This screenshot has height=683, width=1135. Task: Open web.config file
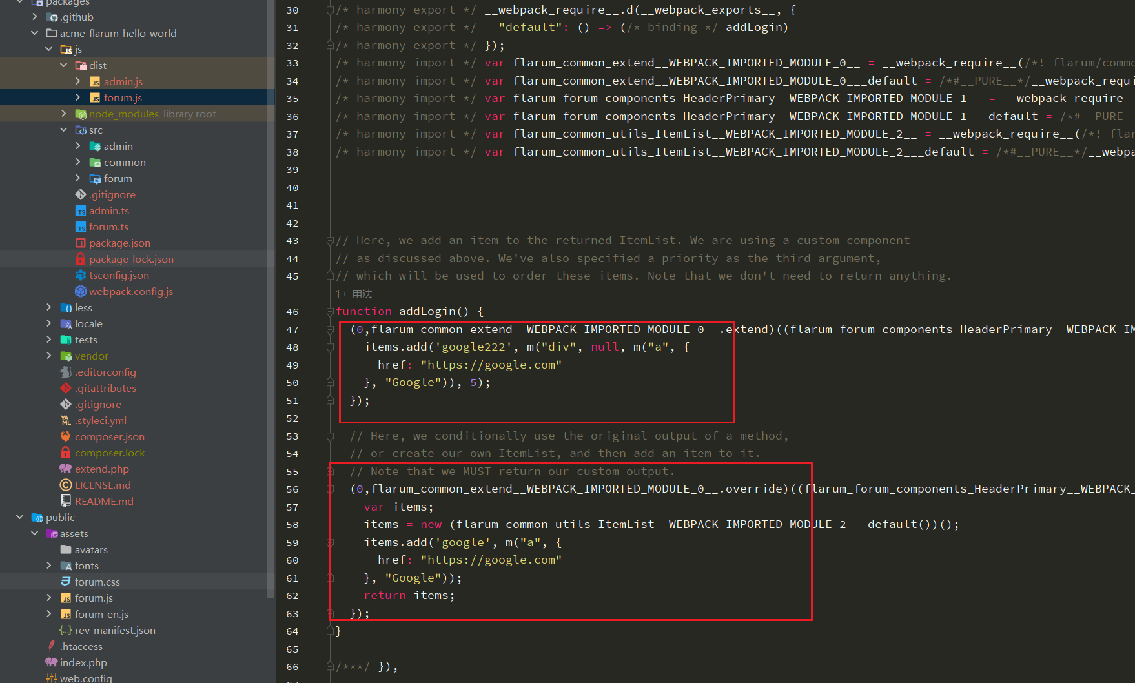point(86,678)
